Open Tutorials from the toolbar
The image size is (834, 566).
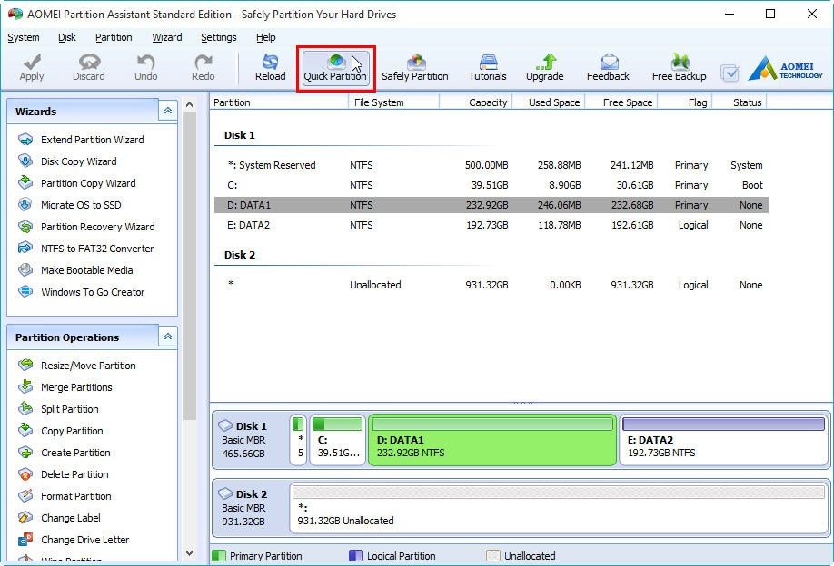[487, 67]
